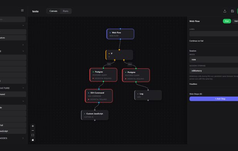238x151 pixels.
Task: Select the Postgres node on the false branch
Action: pyautogui.click(x=136, y=75)
